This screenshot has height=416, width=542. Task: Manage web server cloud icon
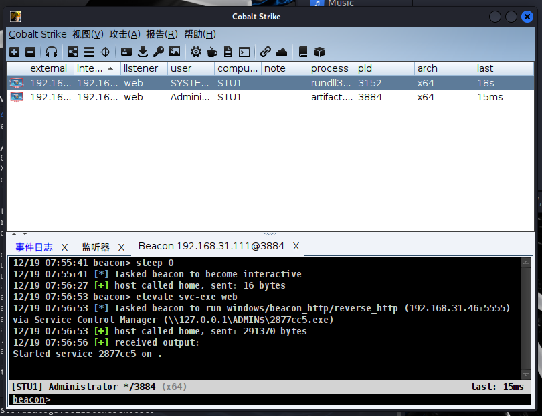click(282, 52)
